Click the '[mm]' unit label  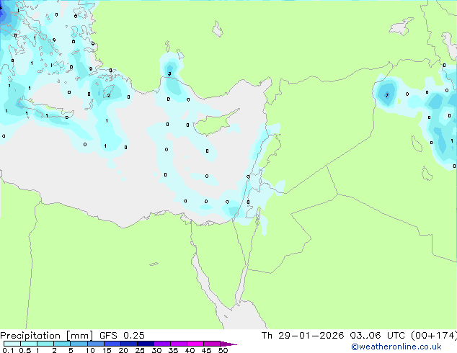[x=79, y=336]
